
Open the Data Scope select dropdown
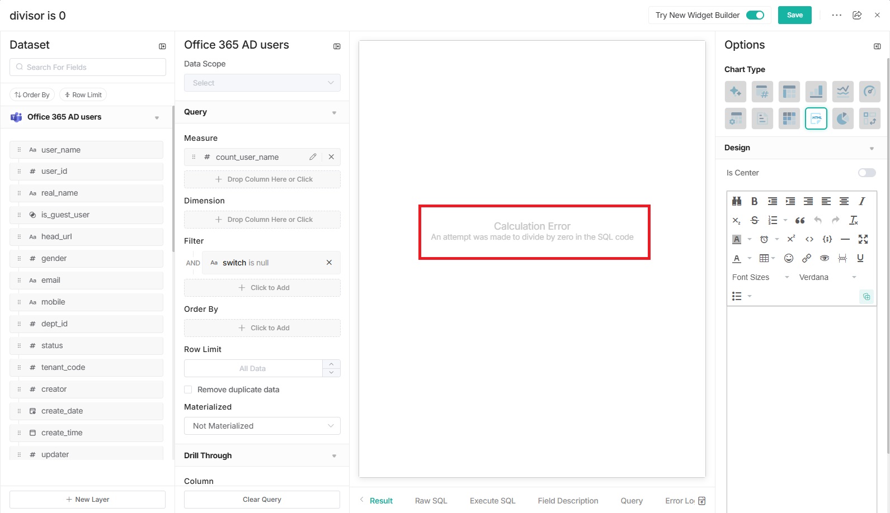[x=262, y=83]
